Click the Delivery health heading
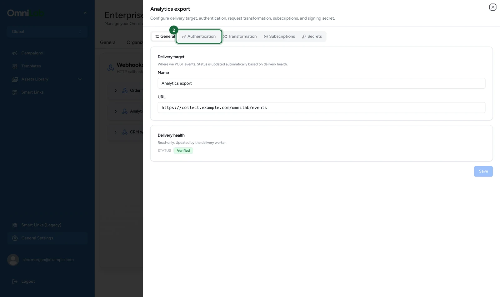The height and width of the screenshot is (297, 500). point(171,135)
